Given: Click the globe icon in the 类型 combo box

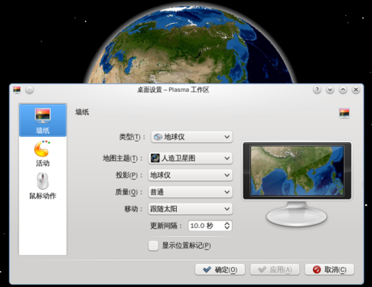Looking at the screenshot, I should 158,137.
